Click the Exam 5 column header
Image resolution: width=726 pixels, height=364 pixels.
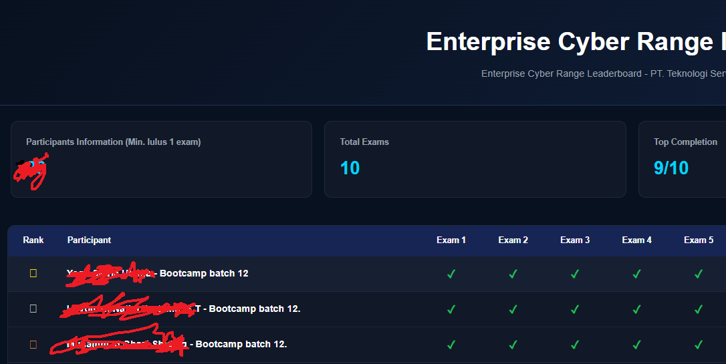tap(699, 240)
